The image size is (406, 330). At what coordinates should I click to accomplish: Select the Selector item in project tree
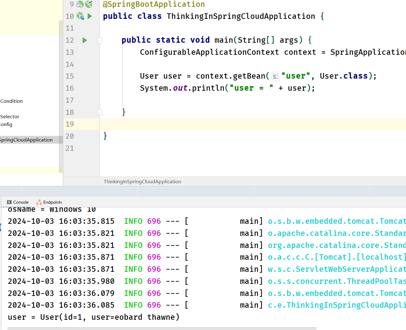click(10, 117)
